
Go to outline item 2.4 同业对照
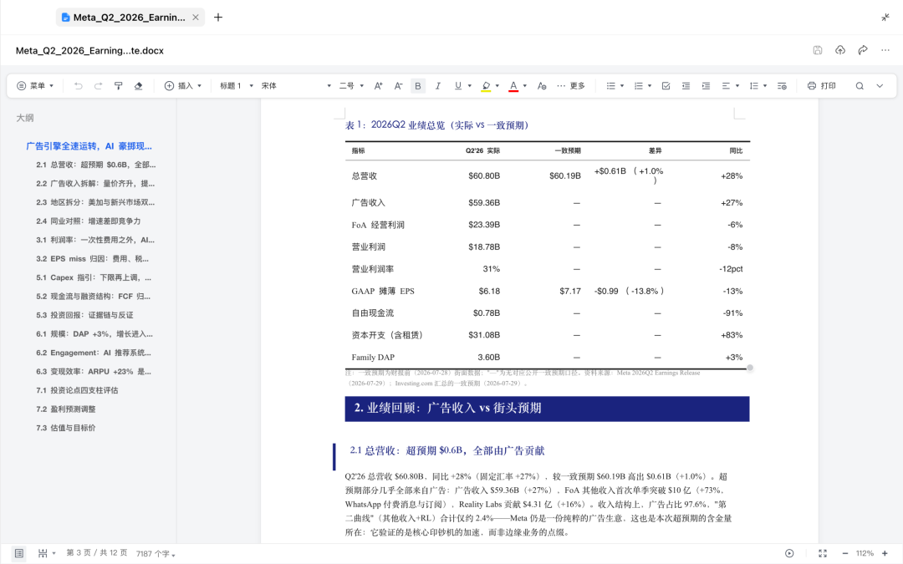[x=88, y=221]
